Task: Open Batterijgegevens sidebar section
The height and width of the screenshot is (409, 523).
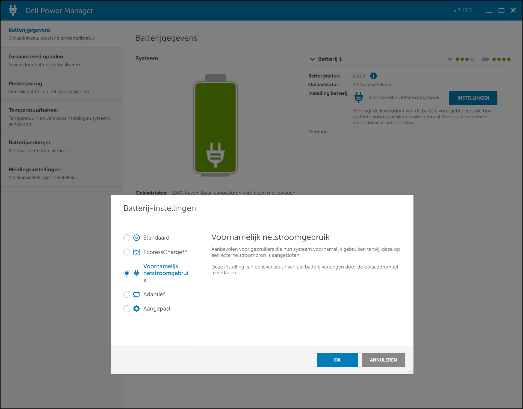Action: tap(62, 34)
